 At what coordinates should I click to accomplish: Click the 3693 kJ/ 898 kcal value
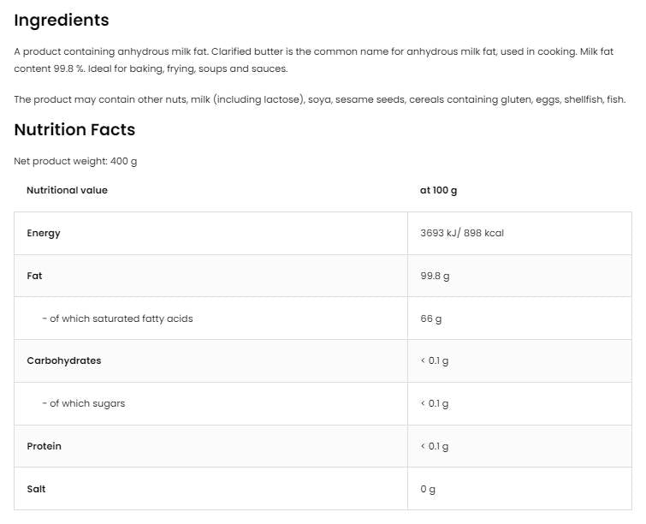pos(462,233)
